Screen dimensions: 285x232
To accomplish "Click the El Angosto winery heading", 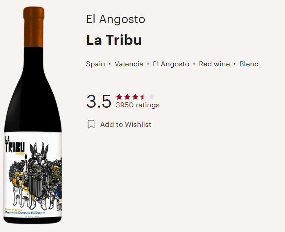I will pyautogui.click(x=116, y=19).
